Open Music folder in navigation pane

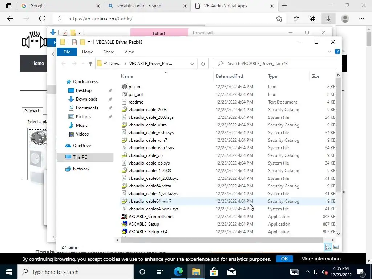81,125
